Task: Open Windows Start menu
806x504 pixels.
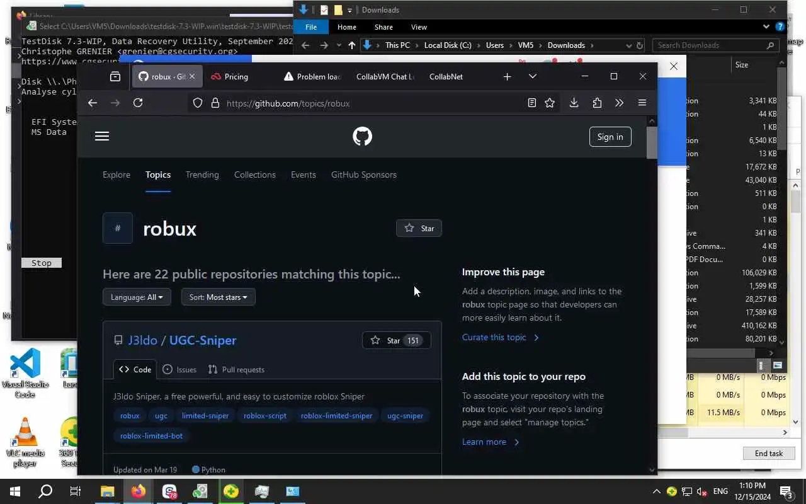Action: tap(15, 491)
